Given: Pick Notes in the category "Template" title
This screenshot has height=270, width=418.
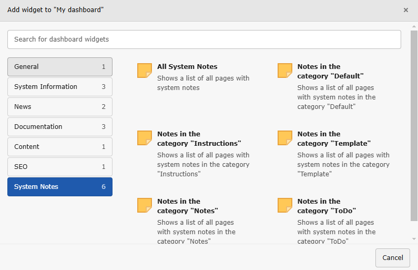Looking at the screenshot, I should (x=334, y=138).
